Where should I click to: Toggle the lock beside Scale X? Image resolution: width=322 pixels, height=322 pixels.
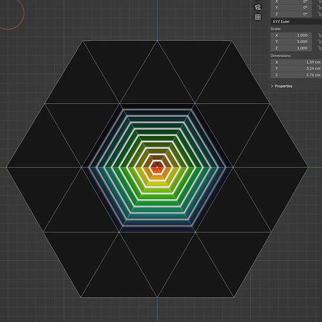coord(319,35)
